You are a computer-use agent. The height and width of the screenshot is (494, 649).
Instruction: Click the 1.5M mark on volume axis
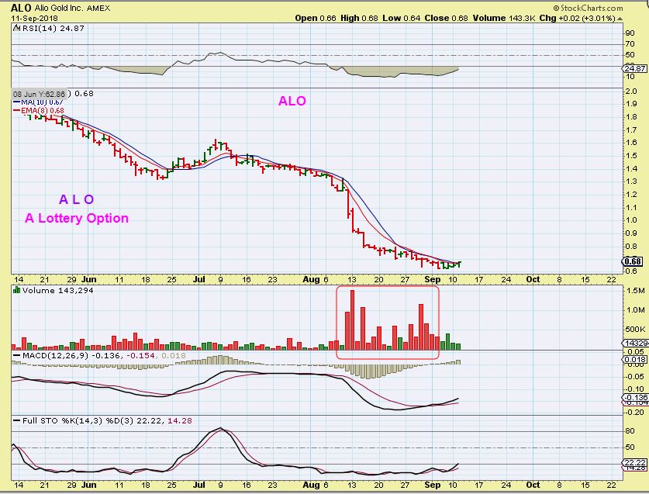point(635,291)
